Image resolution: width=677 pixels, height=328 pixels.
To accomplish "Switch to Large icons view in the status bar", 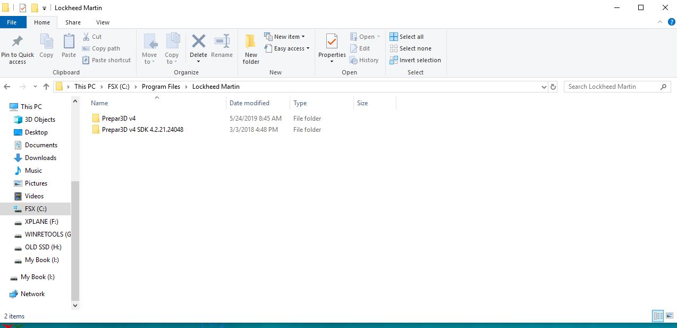I will coord(669,316).
